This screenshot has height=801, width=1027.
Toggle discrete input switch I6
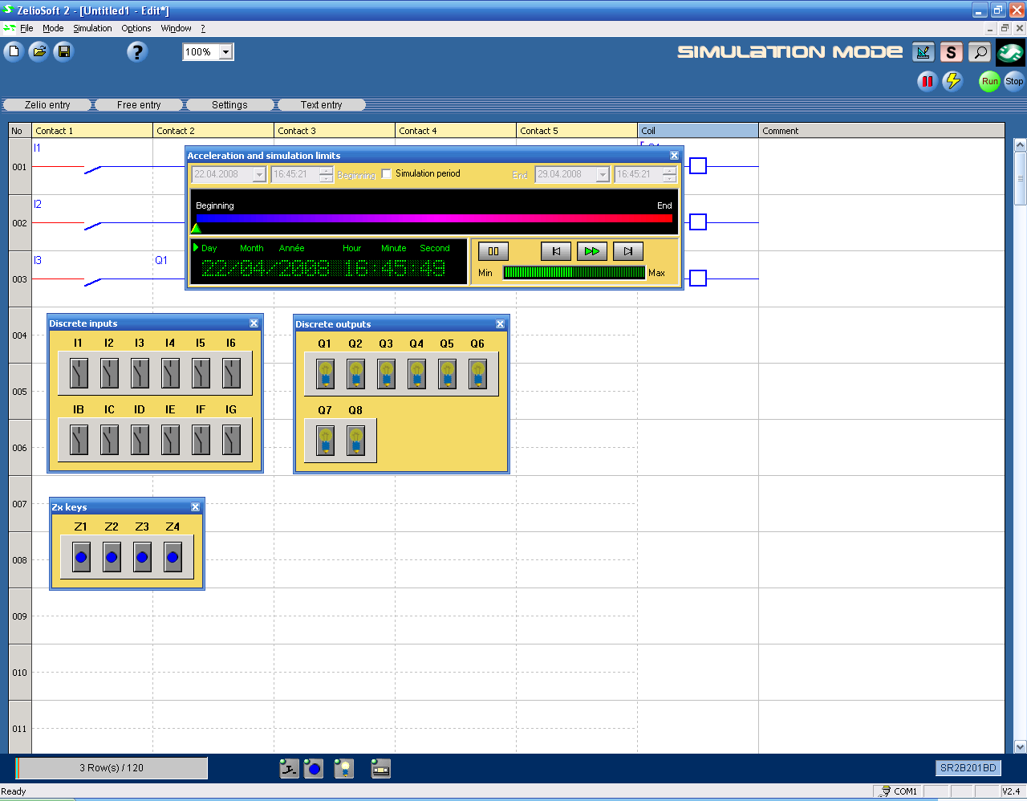coord(231,373)
